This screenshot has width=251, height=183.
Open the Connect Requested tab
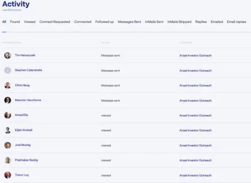pos(55,22)
